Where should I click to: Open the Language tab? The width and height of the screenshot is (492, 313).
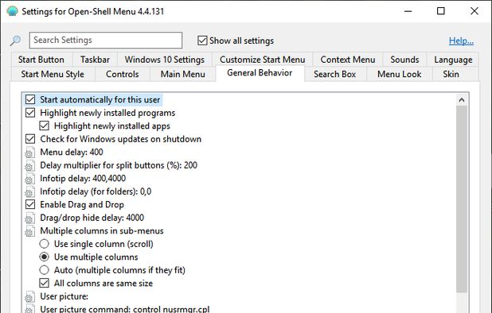pos(453,60)
